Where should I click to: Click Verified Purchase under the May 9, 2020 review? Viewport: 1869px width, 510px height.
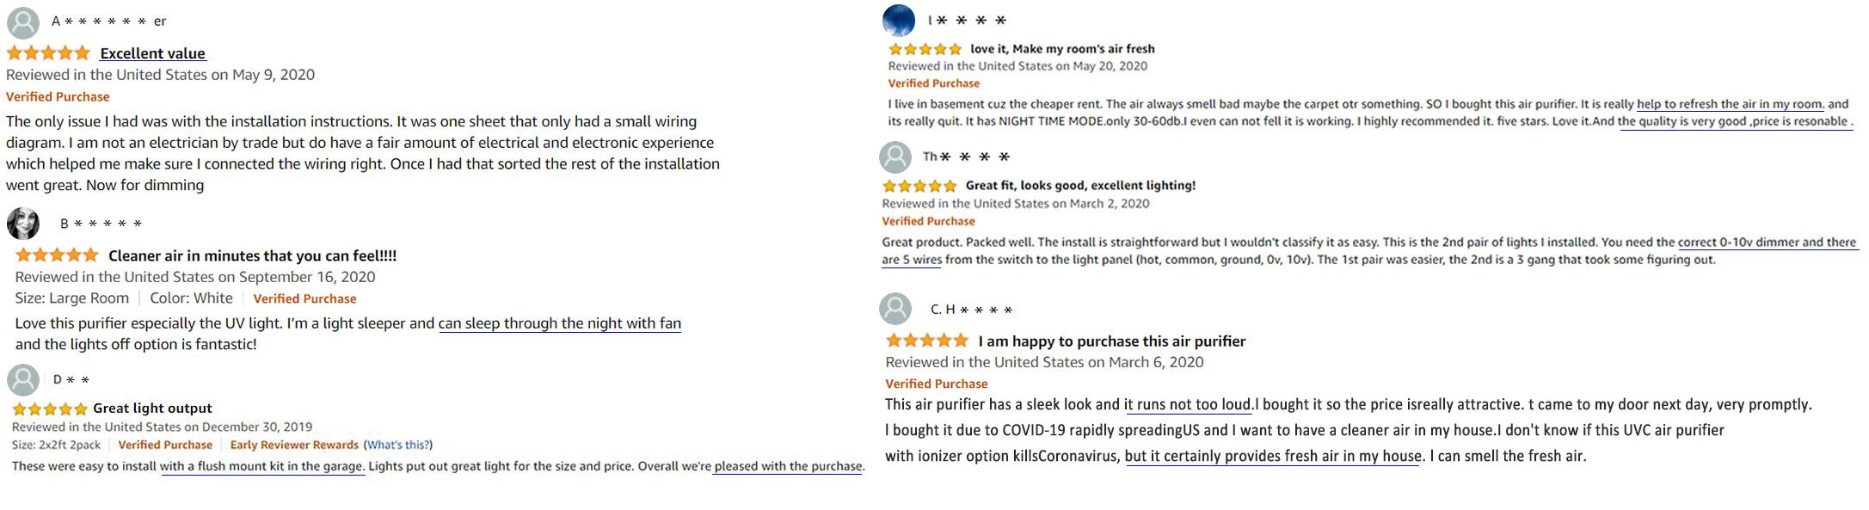58,97
